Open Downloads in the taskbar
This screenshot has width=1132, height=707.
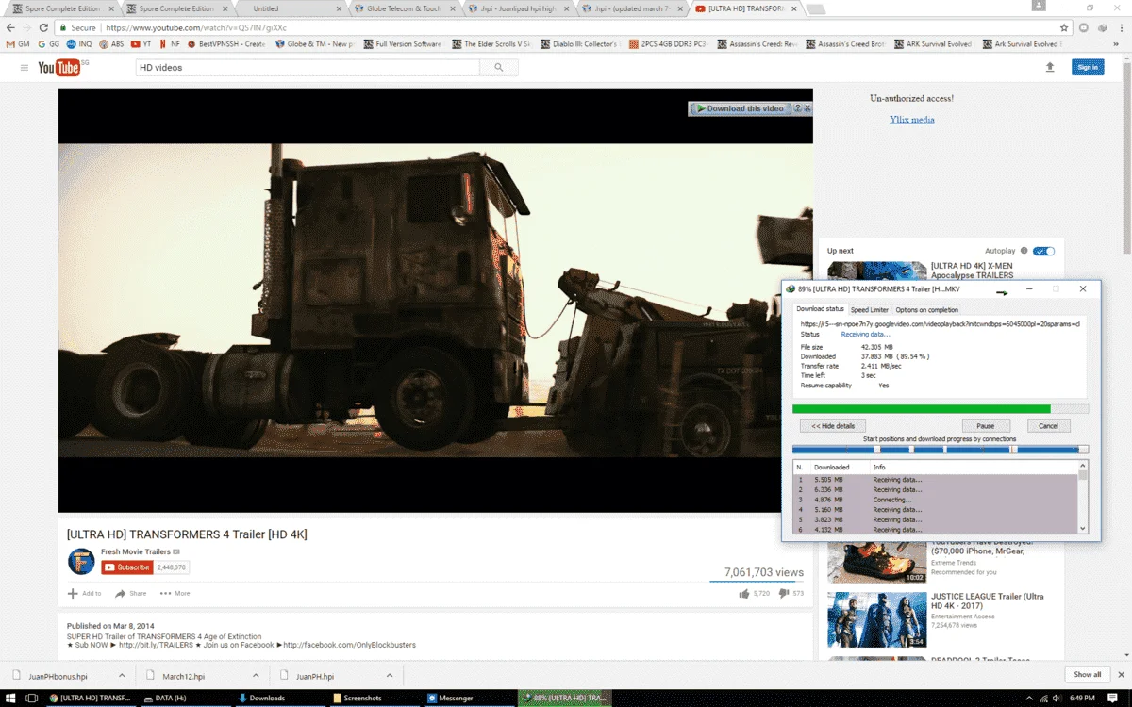(x=260, y=699)
